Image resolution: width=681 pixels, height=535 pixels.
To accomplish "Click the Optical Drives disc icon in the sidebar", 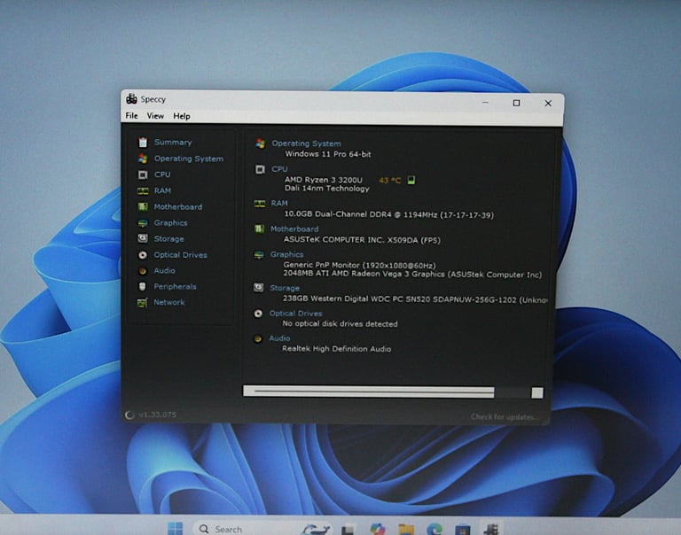I will coord(143,255).
